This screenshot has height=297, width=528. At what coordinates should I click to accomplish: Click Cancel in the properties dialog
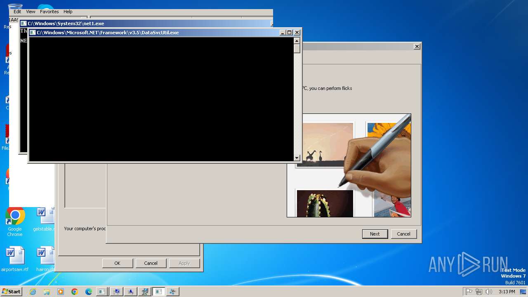pyautogui.click(x=151, y=263)
